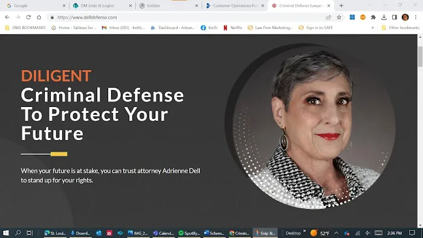Switch to Snip & Sketch on the taskbar

[x=265, y=233]
